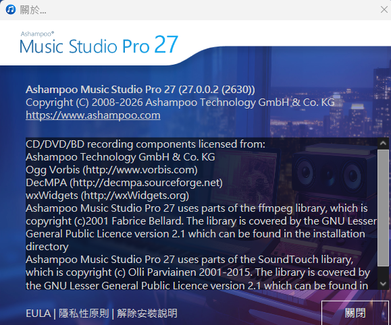Click the line mentioning the ffmpeg library
The height and width of the screenshot is (325, 391).
tap(197, 208)
